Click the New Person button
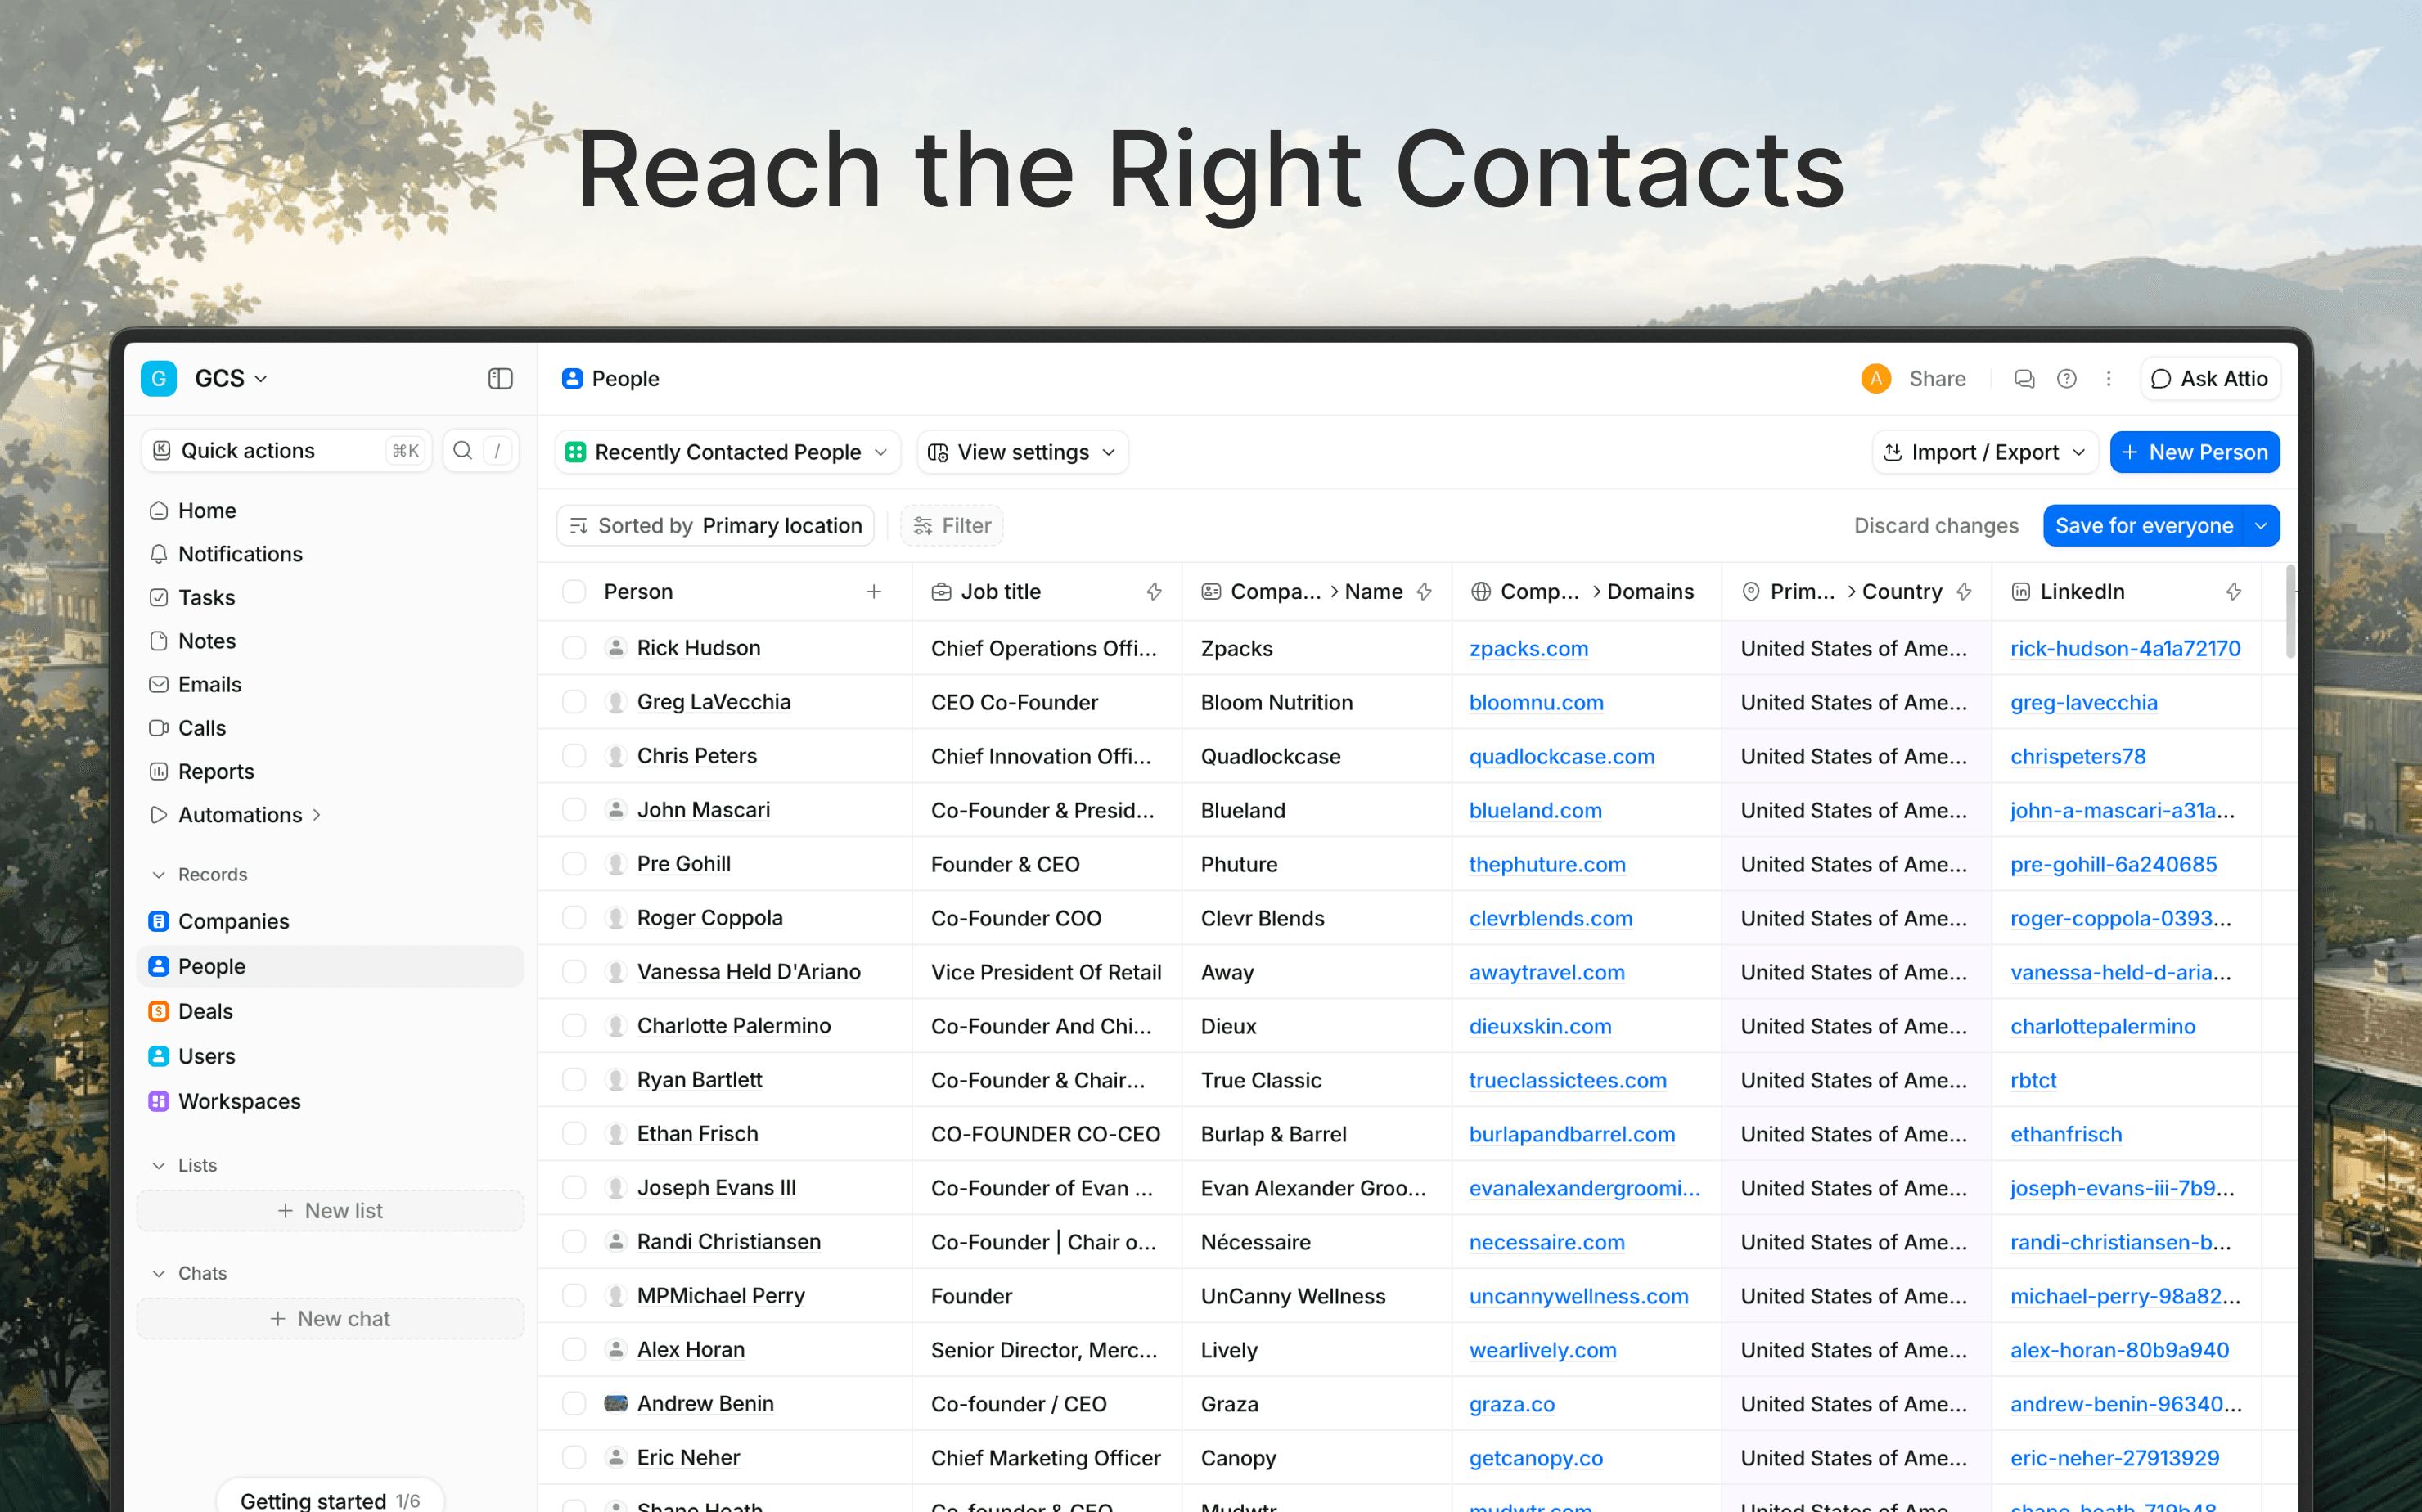The height and width of the screenshot is (1512, 2422). 2194,452
